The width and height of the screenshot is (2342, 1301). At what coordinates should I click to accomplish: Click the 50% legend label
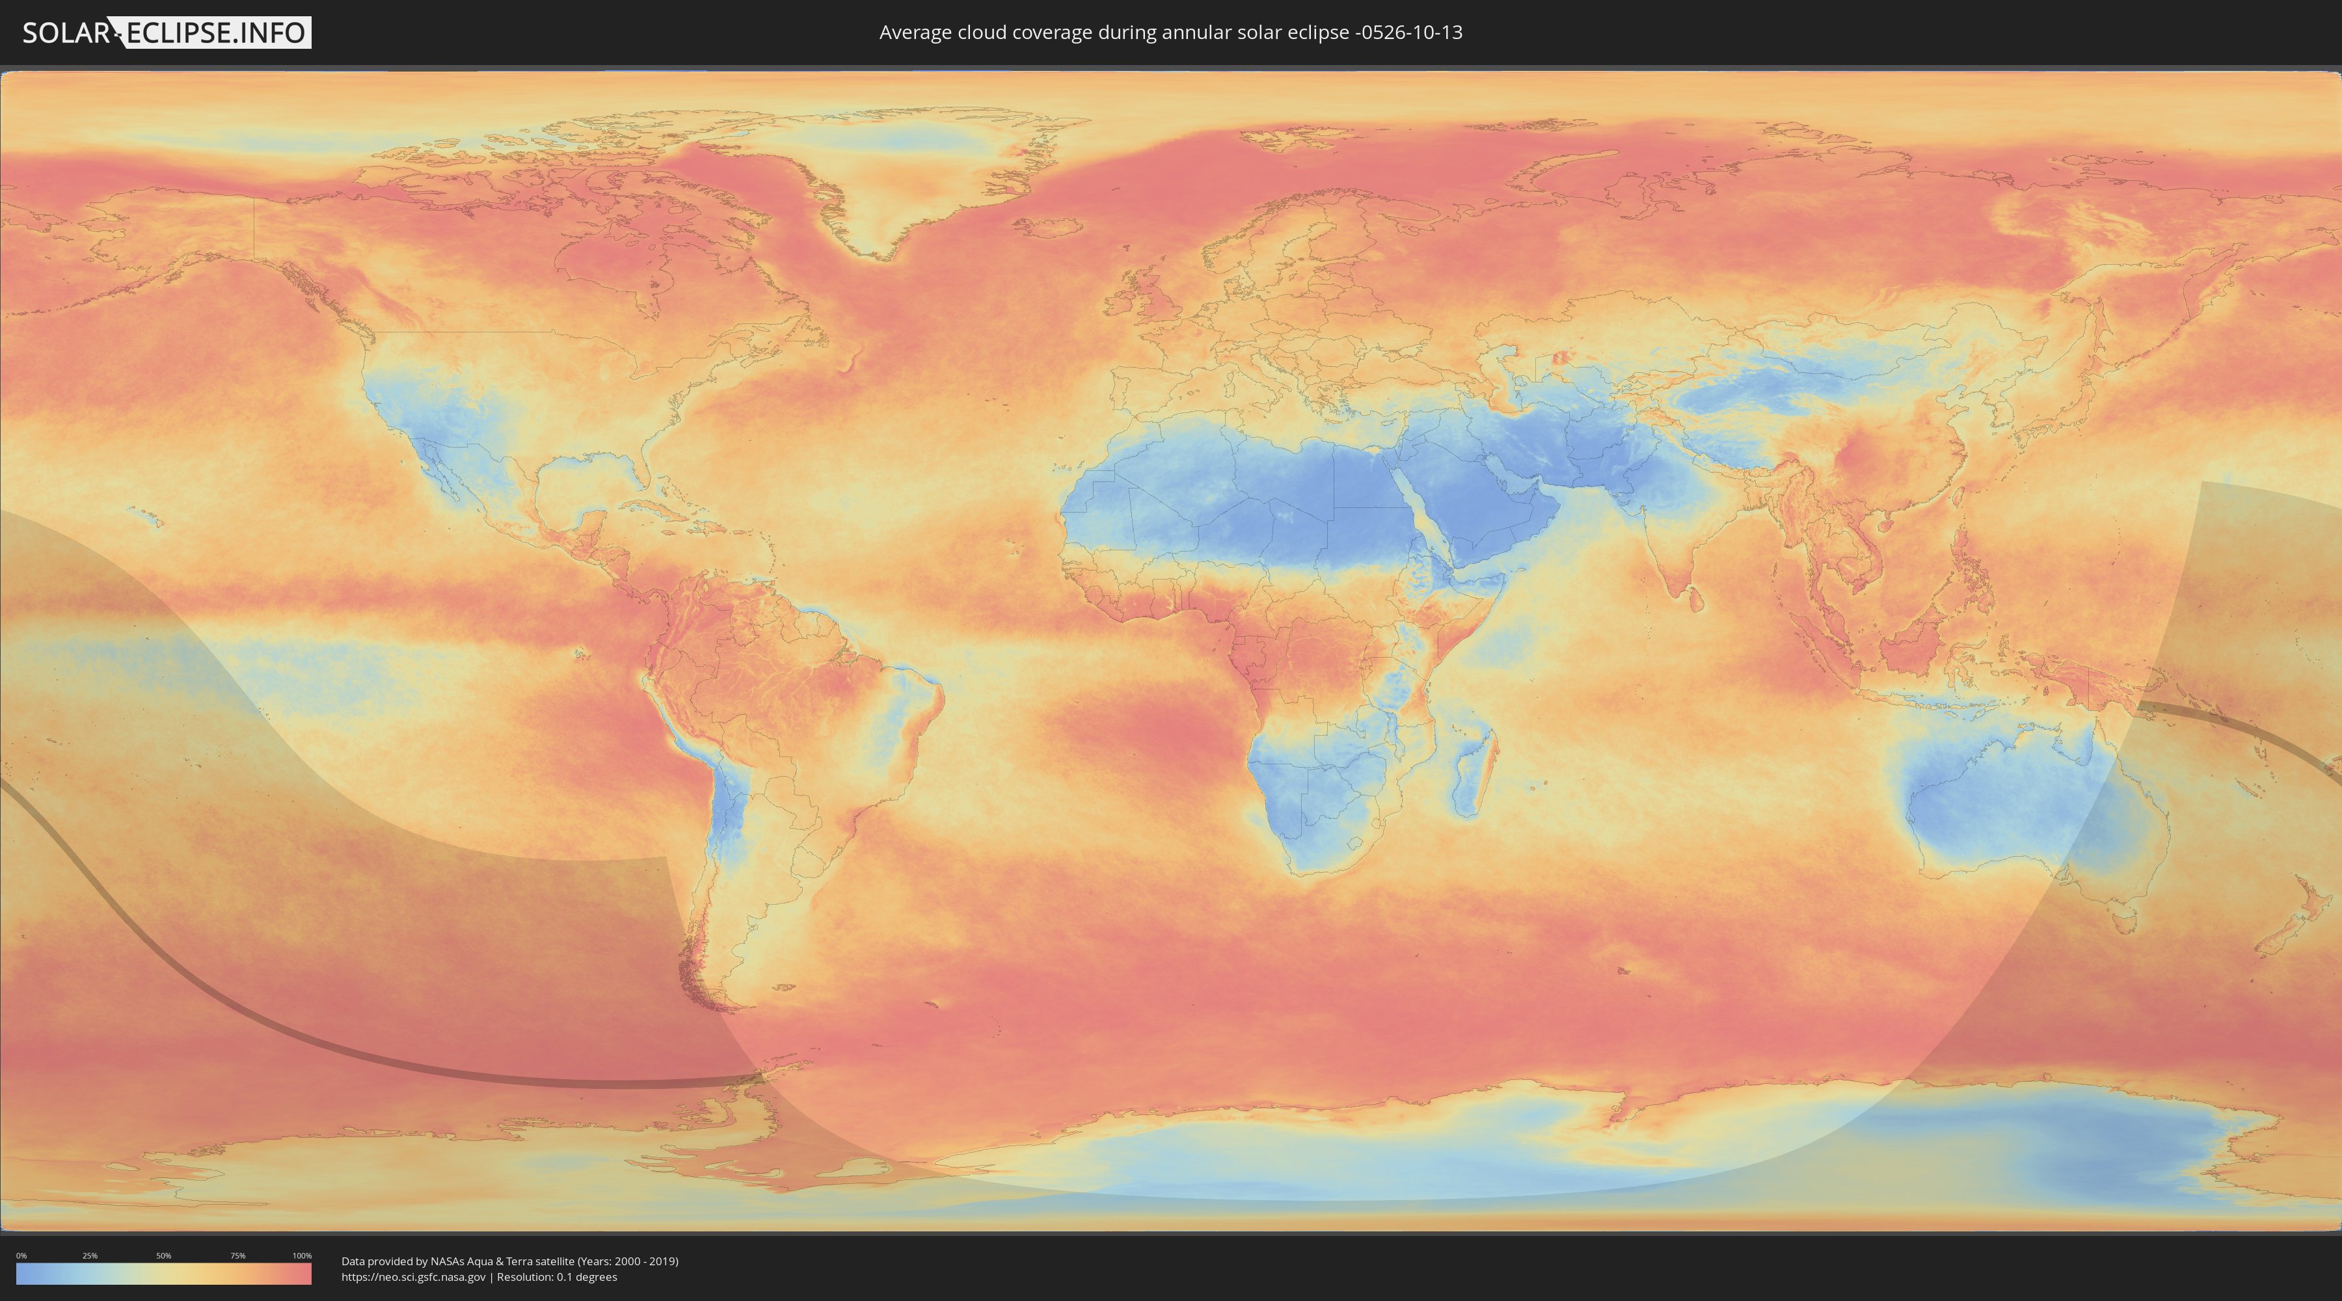tap(164, 1255)
